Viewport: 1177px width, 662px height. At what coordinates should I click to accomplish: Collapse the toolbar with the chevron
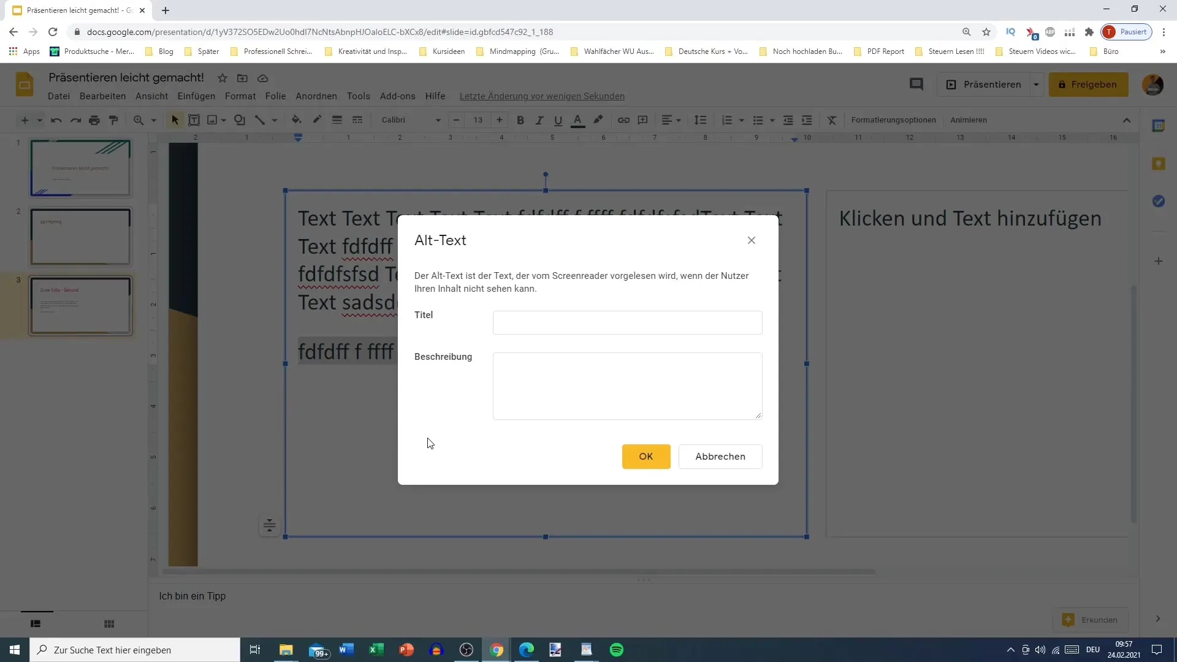click(1127, 120)
